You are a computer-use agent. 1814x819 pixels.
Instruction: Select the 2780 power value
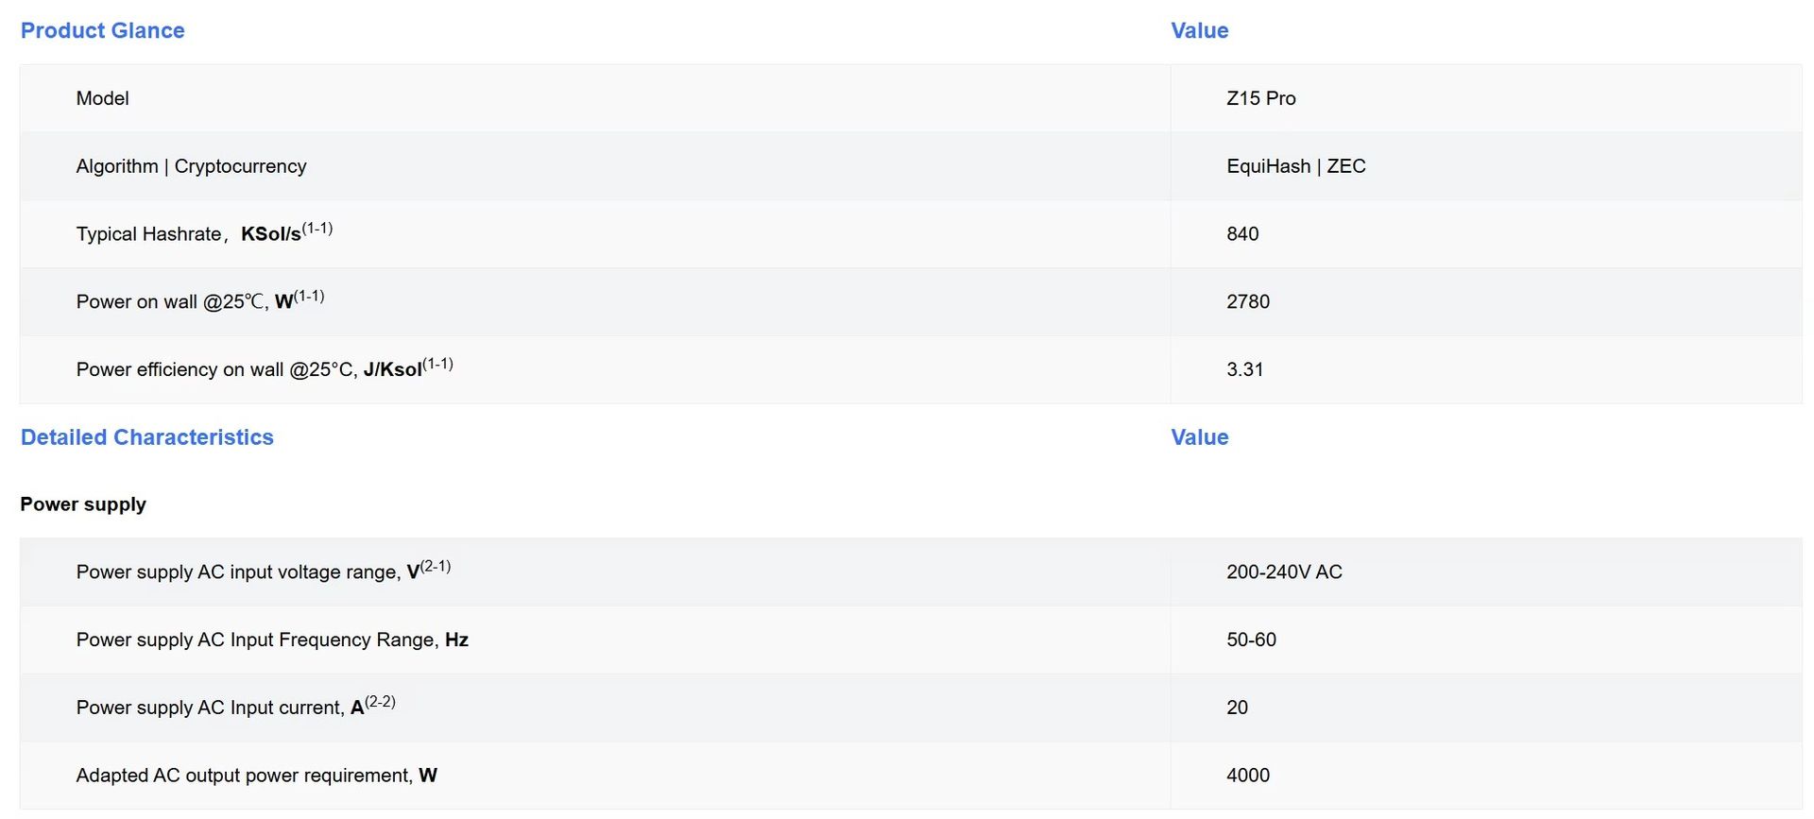point(1248,302)
